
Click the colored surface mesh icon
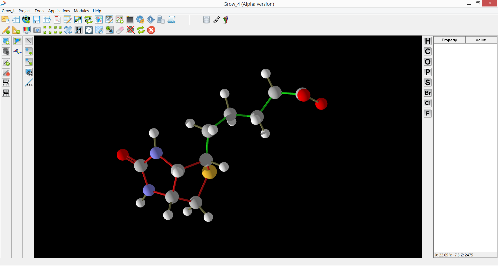point(17,52)
